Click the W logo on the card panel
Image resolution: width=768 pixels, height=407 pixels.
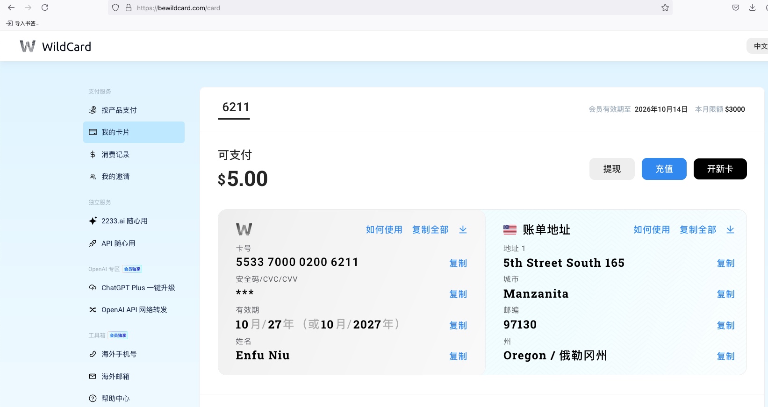pos(244,229)
